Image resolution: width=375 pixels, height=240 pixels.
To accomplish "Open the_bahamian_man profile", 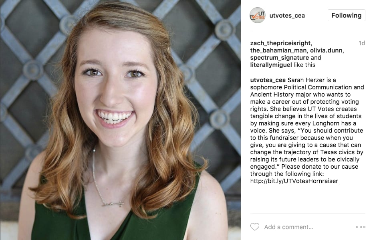I will (x=278, y=50).
